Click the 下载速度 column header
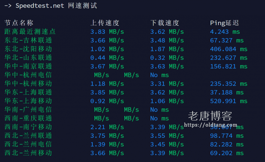The height and width of the screenshot is (162, 265). 165,23
